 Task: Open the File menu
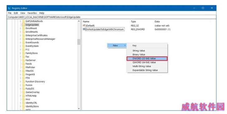click(10, 13)
